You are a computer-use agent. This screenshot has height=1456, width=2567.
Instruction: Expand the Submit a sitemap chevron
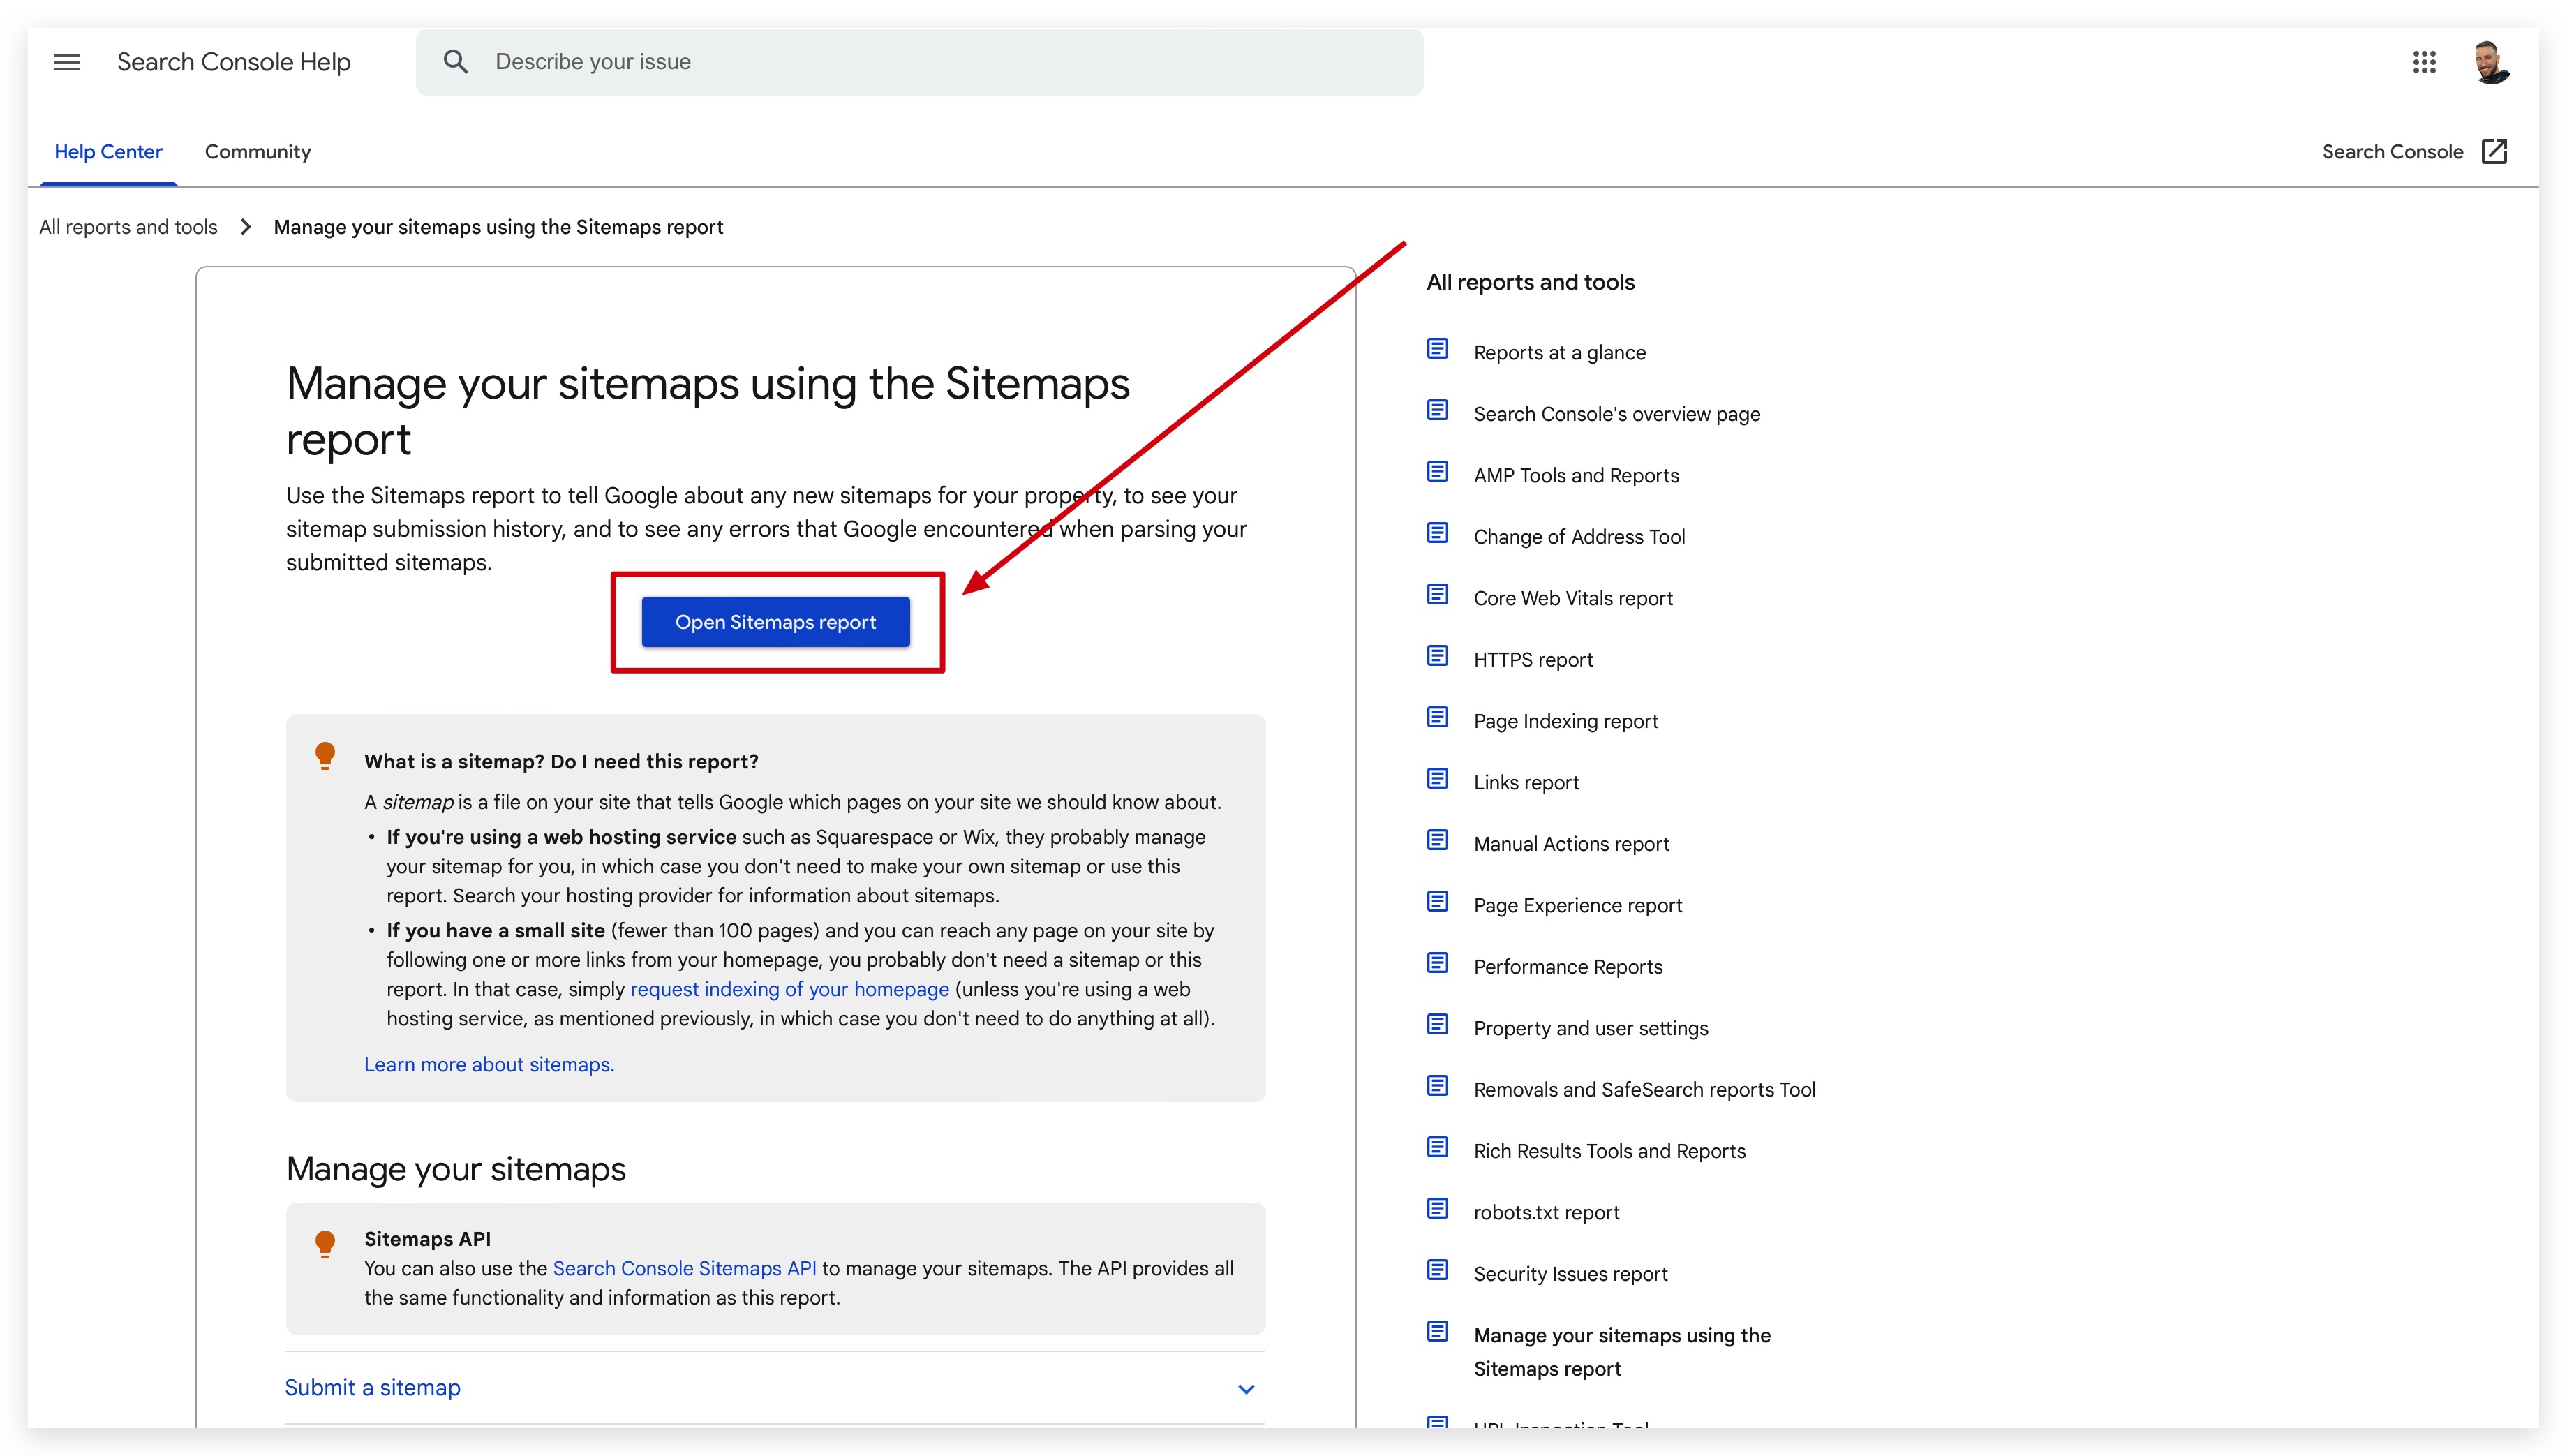point(1246,1389)
